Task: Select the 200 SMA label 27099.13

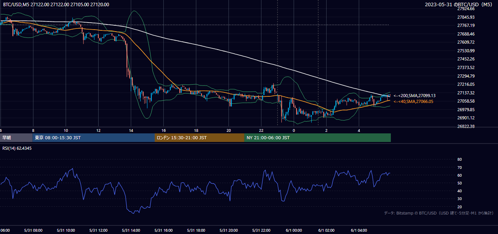Action: (415, 96)
